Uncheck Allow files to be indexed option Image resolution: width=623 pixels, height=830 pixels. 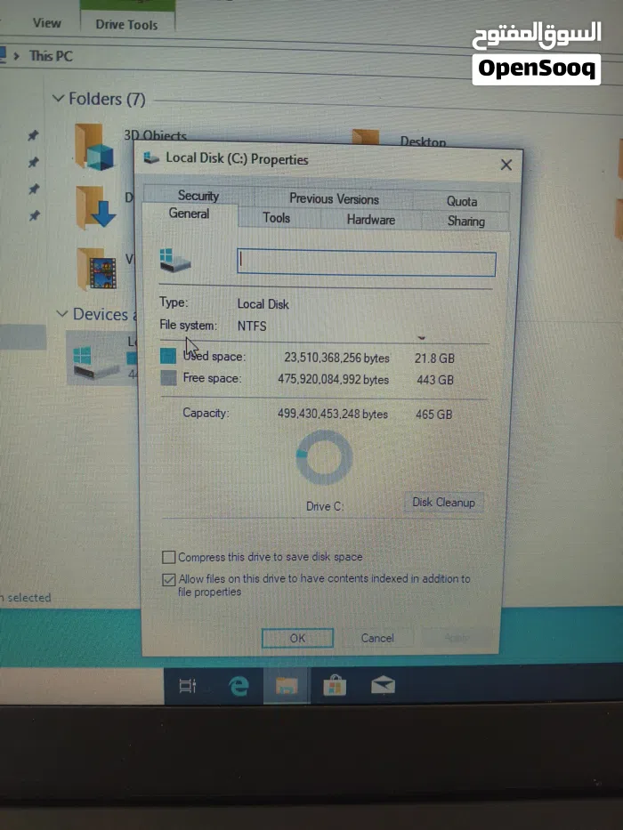168,580
